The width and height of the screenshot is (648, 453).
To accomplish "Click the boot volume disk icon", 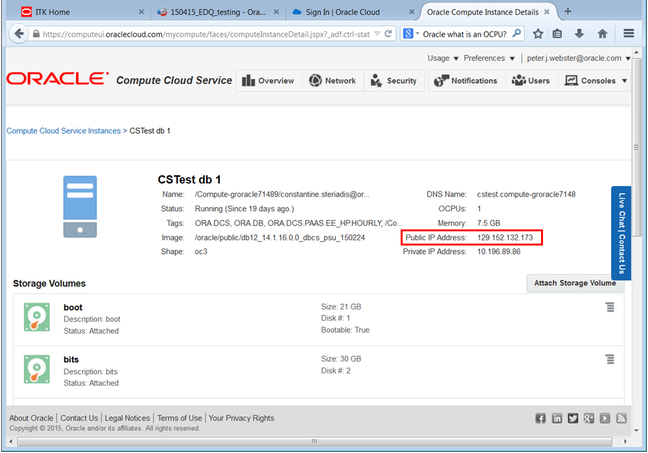I will [37, 317].
